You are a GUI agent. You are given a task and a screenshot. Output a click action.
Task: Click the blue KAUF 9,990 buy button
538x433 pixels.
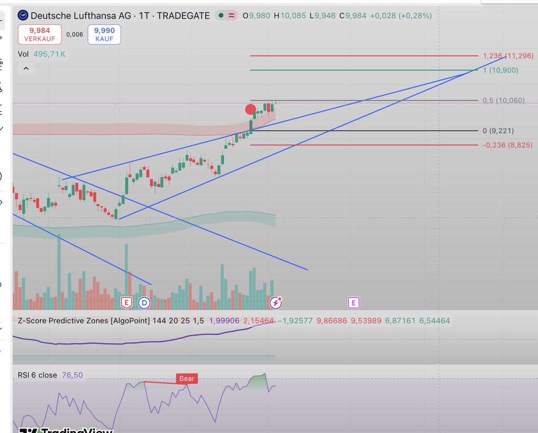coord(104,34)
